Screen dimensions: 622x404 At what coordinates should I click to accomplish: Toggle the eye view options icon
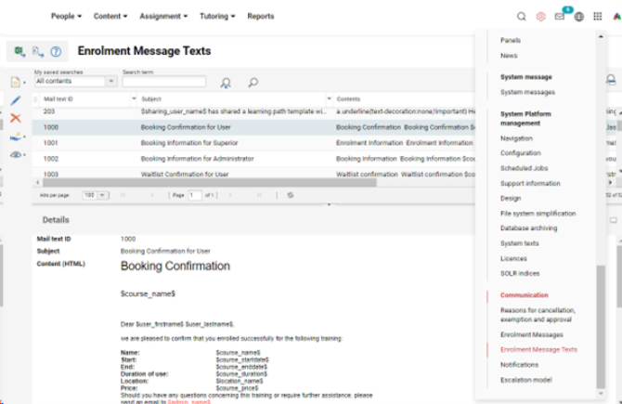pos(15,155)
